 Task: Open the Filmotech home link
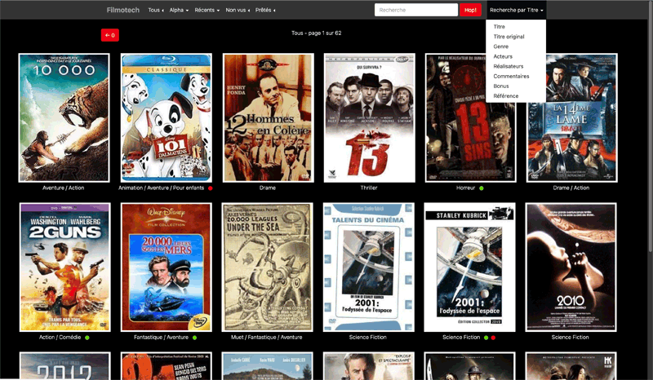[123, 10]
